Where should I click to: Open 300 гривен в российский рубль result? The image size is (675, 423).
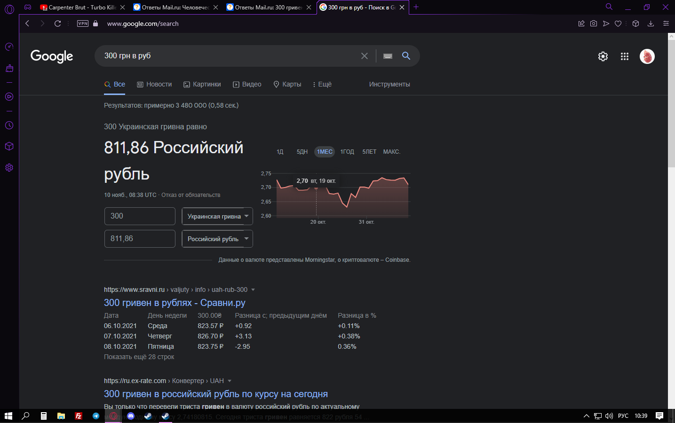pos(216,394)
